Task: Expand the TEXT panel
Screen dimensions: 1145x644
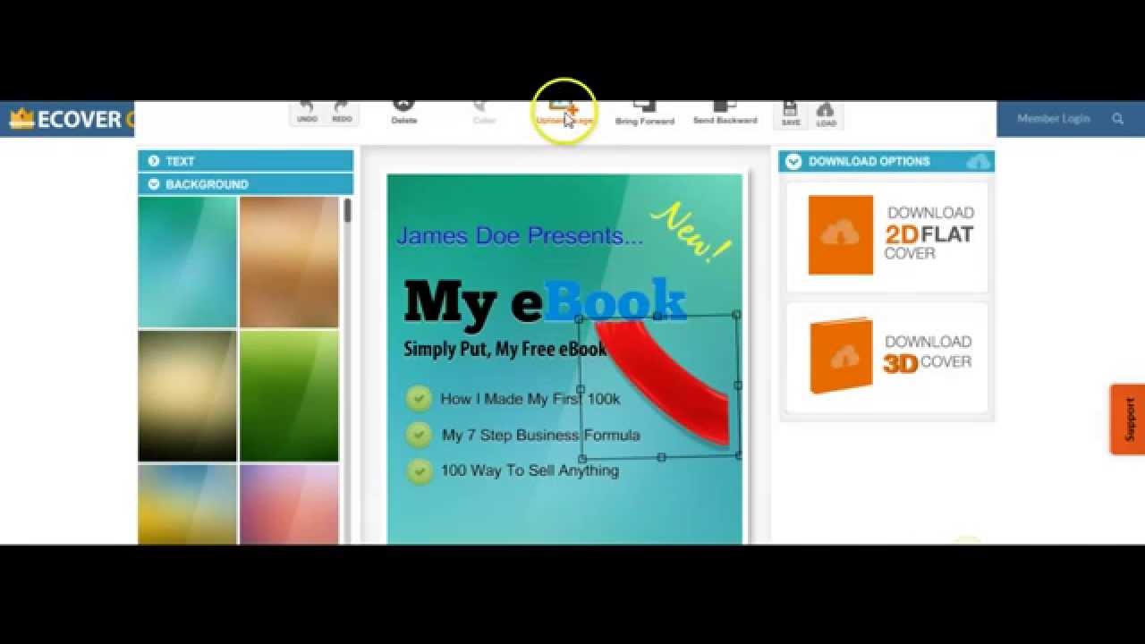Action: coord(246,161)
